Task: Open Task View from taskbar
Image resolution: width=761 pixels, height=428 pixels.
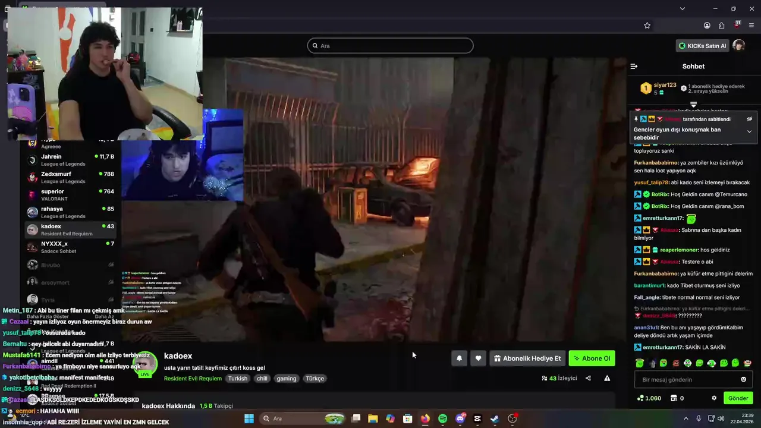Action: [x=356, y=418]
